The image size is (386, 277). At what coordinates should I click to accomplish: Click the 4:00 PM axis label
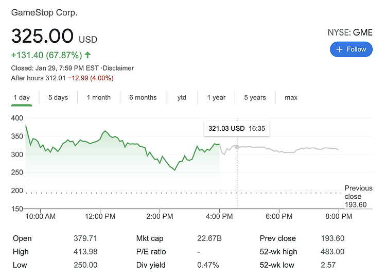[219, 216]
